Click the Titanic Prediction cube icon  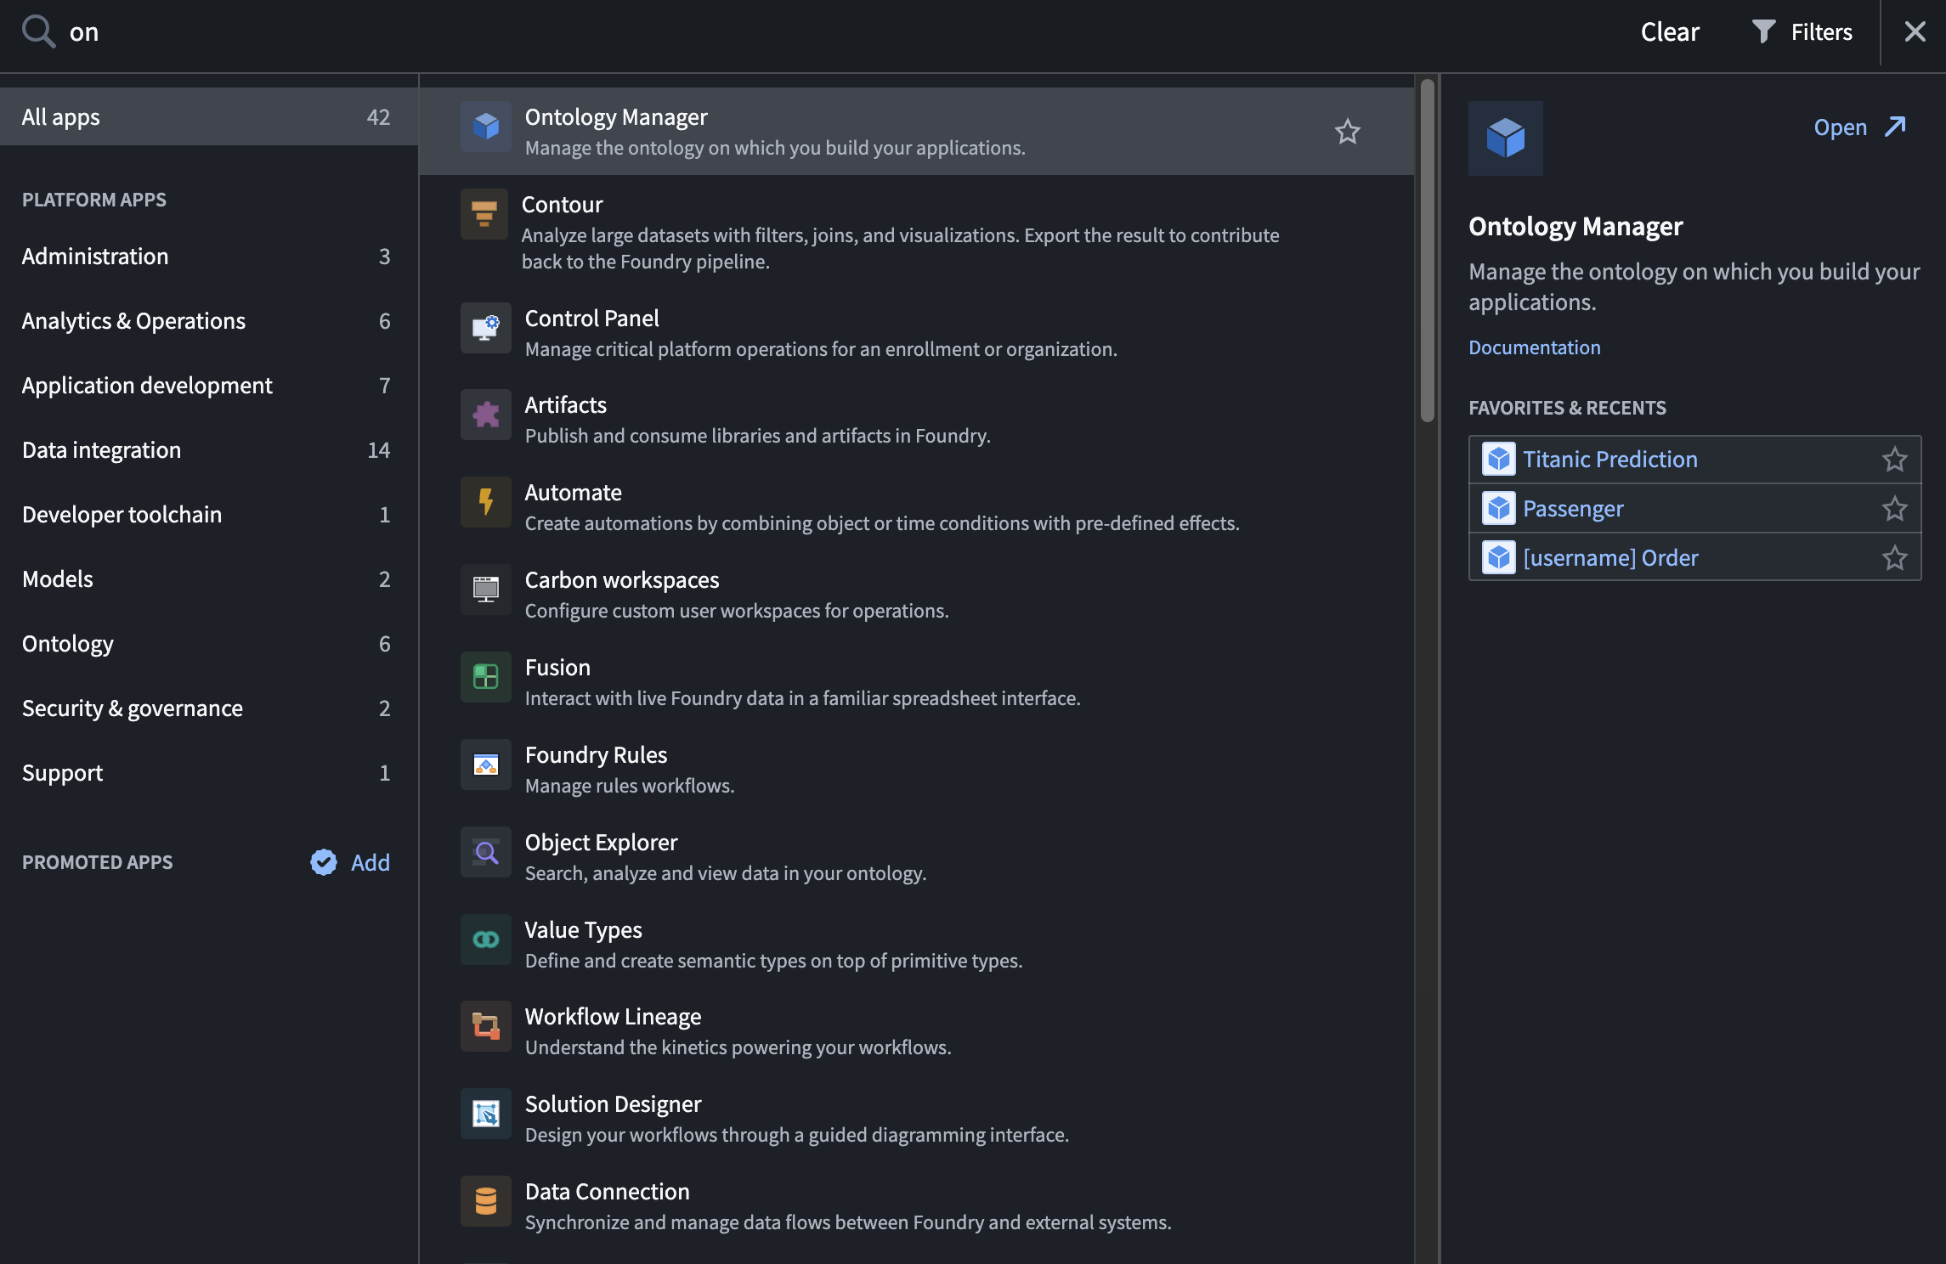pos(1499,460)
